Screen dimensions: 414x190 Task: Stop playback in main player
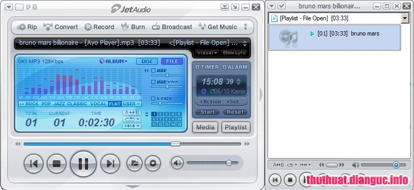pyautogui.click(x=56, y=164)
